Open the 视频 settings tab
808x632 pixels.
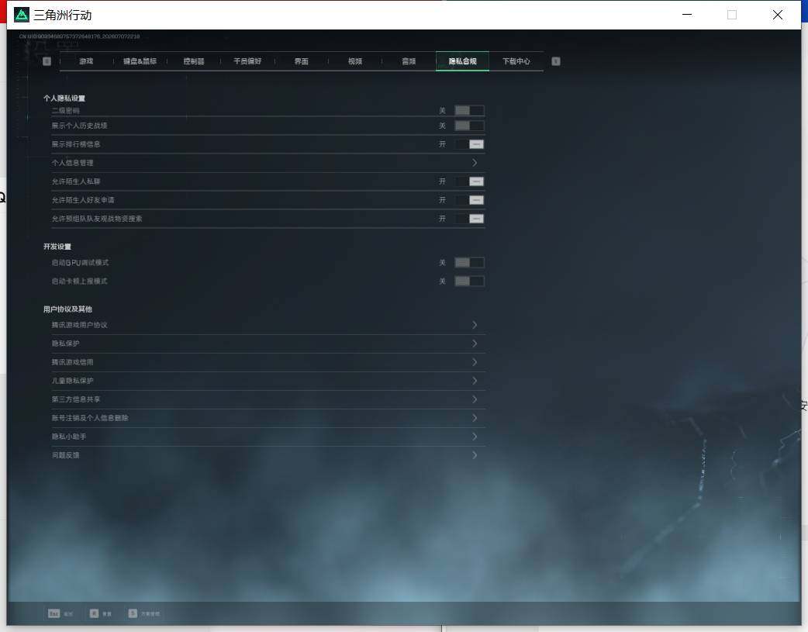pyautogui.click(x=355, y=61)
